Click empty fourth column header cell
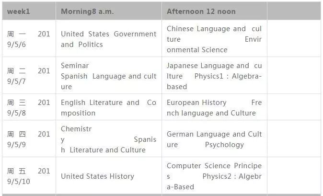This screenshot has width=323, height=196. pos(294,11)
